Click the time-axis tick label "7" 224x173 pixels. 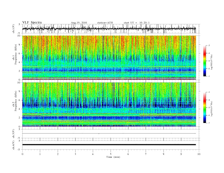click(x=146, y=154)
